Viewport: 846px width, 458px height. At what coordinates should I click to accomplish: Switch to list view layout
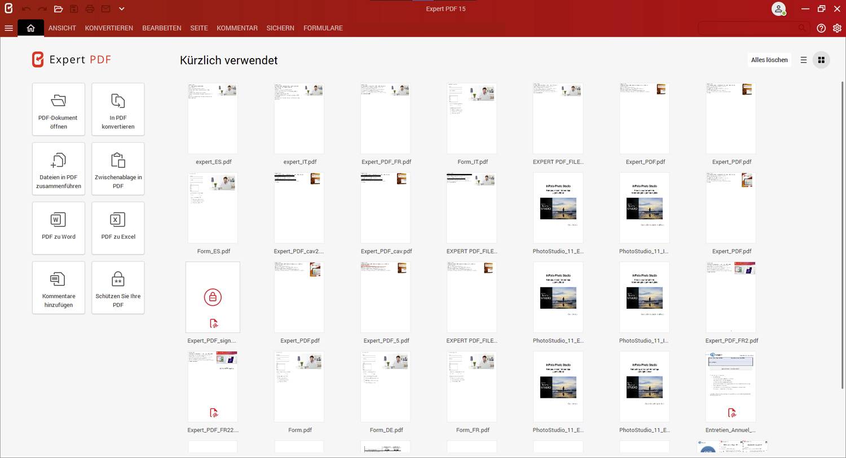coord(804,60)
